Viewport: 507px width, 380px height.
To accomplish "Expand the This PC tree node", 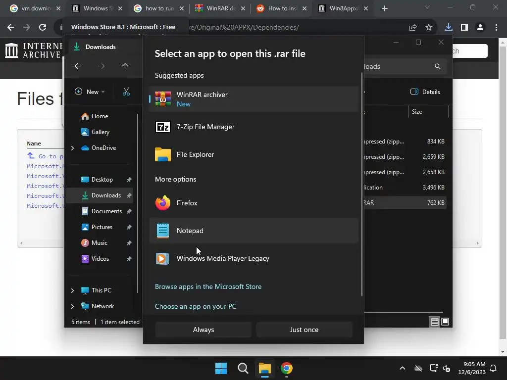I will [x=72, y=290].
